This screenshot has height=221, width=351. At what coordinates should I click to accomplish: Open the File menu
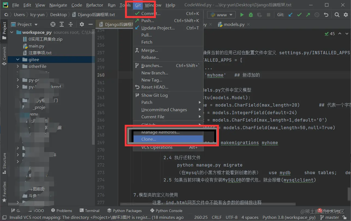point(16,5)
